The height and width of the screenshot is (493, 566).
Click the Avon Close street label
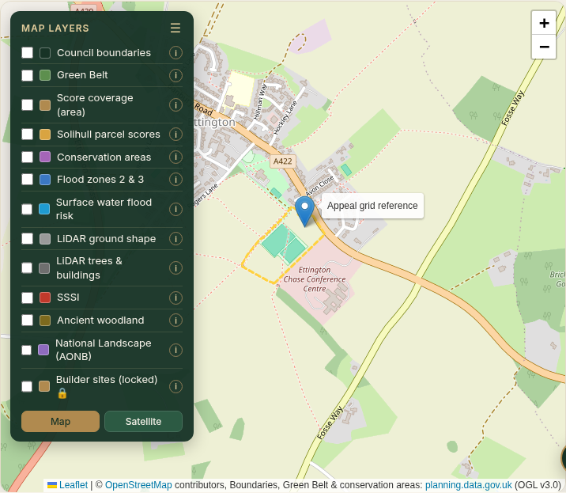pos(320,186)
